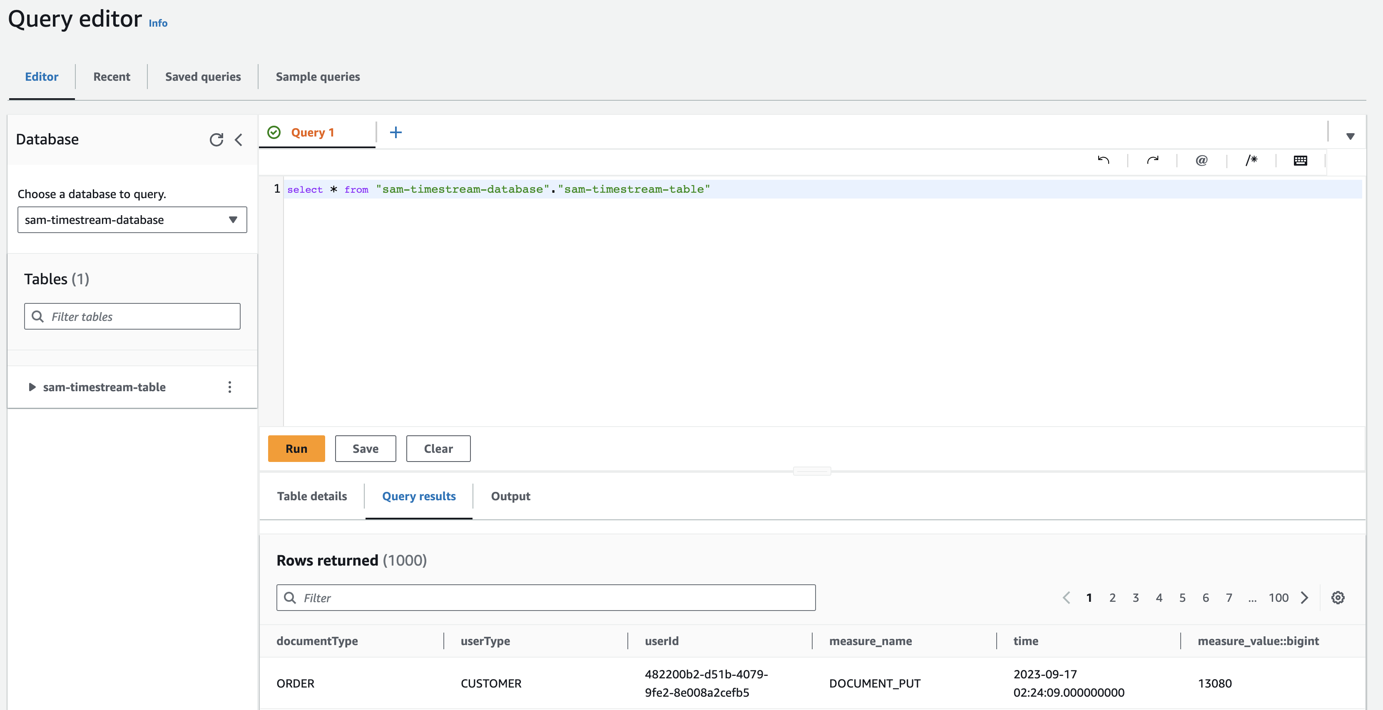Open keyboard shortcuts icon
The image size is (1383, 710).
coord(1300,161)
